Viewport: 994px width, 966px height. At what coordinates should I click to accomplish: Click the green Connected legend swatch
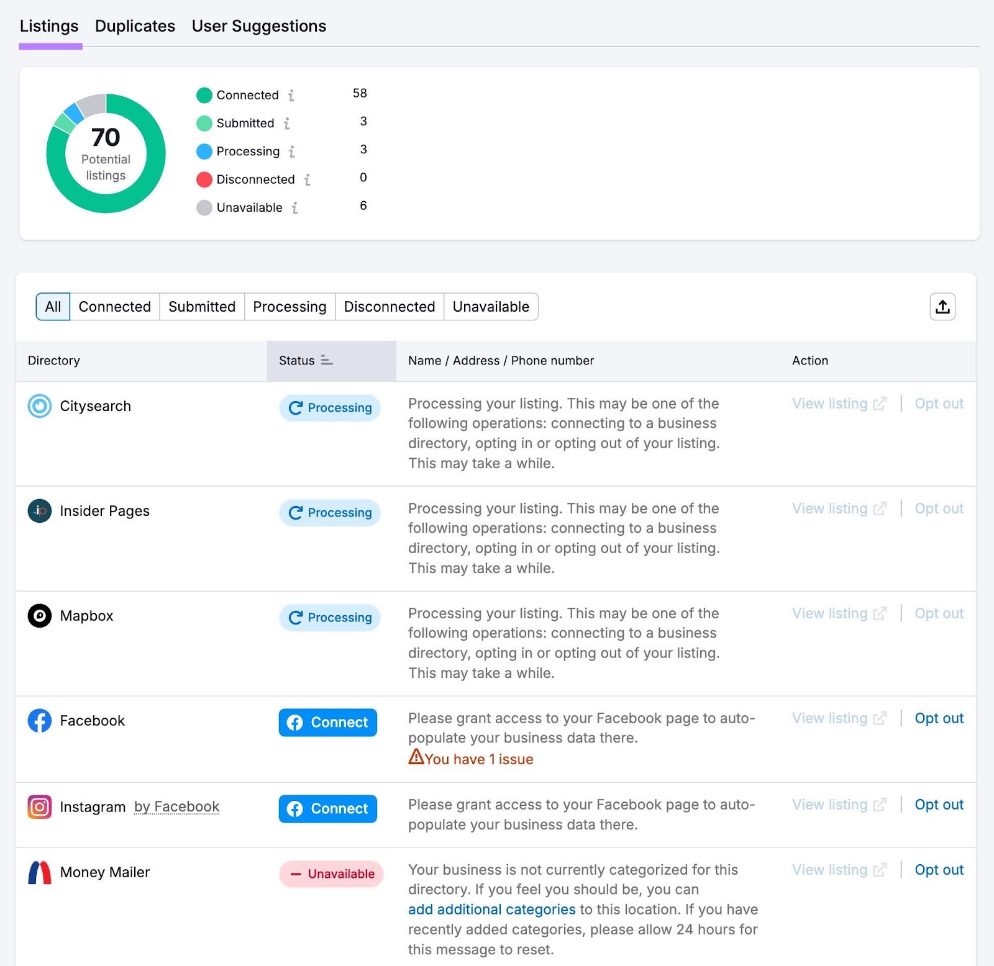204,96
